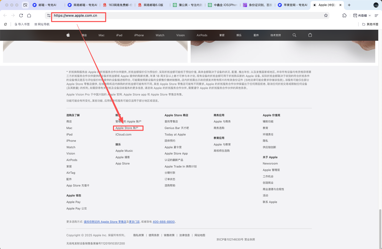Open AirPods in Apple navigation bar
This screenshot has height=249, width=382.
(202, 35)
